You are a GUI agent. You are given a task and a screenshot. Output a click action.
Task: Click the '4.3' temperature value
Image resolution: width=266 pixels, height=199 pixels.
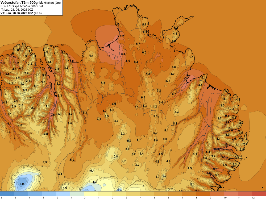click(x=177, y=112)
